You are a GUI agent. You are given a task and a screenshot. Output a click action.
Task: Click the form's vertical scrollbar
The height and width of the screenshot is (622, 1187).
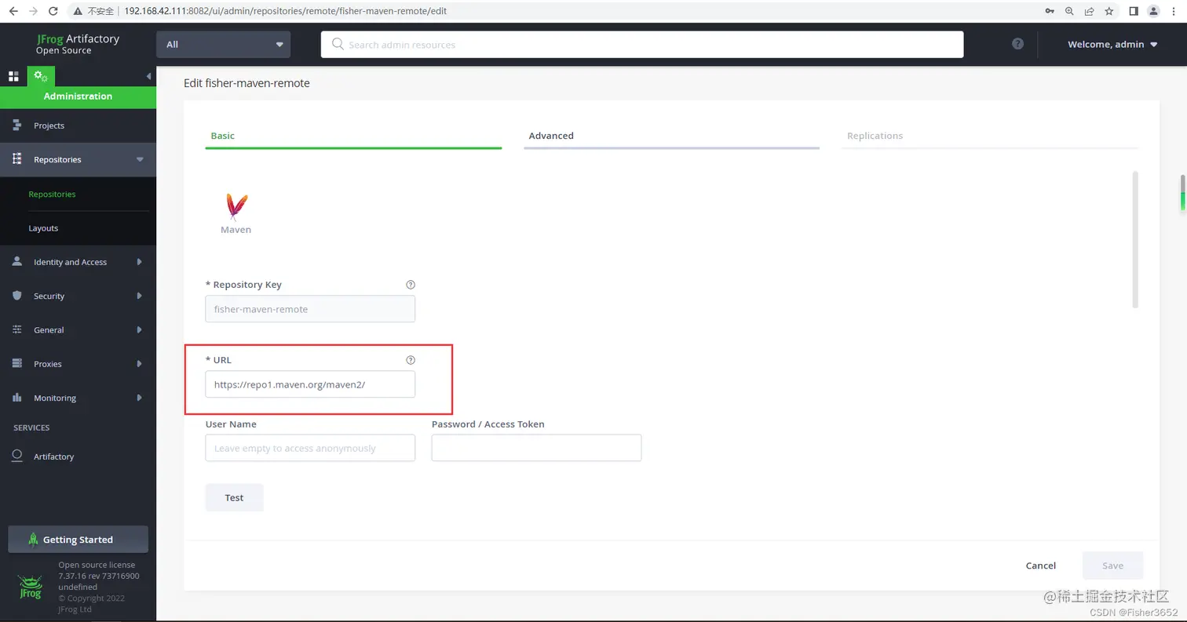pyautogui.click(x=1134, y=239)
